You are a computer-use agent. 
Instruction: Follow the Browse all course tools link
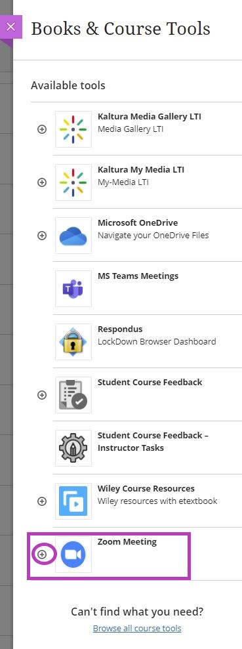point(137,628)
